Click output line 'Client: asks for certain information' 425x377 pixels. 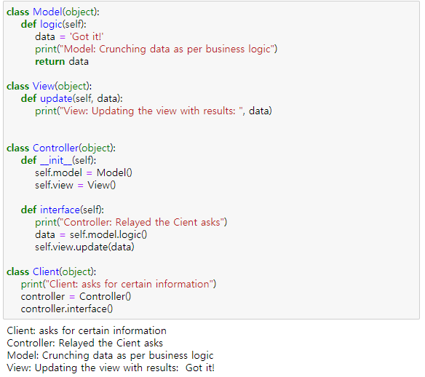point(87,330)
